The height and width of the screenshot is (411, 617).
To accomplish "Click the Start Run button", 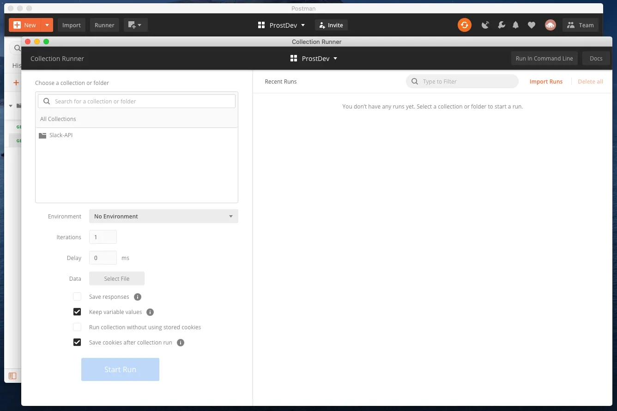I will click(120, 369).
